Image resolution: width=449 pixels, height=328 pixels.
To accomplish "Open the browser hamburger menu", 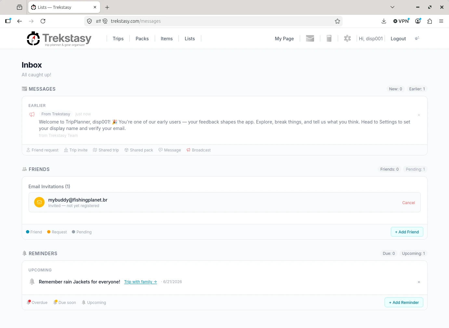I will coord(441,21).
